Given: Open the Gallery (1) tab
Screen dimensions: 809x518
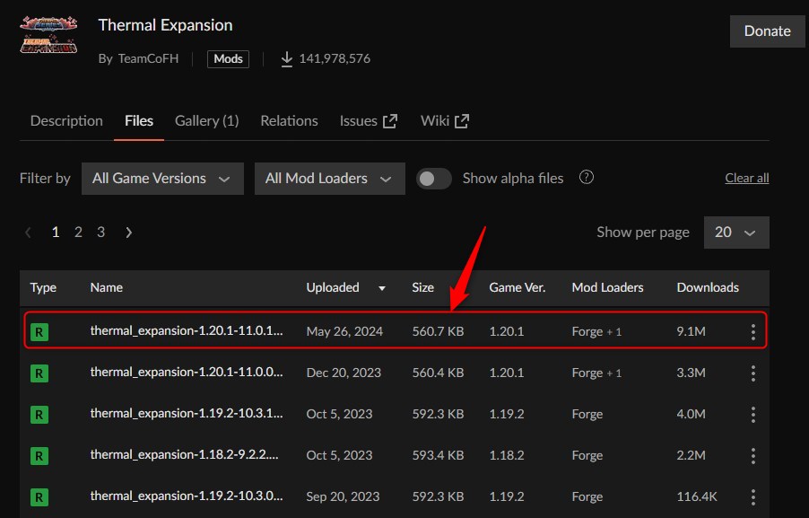Looking at the screenshot, I should (x=207, y=121).
